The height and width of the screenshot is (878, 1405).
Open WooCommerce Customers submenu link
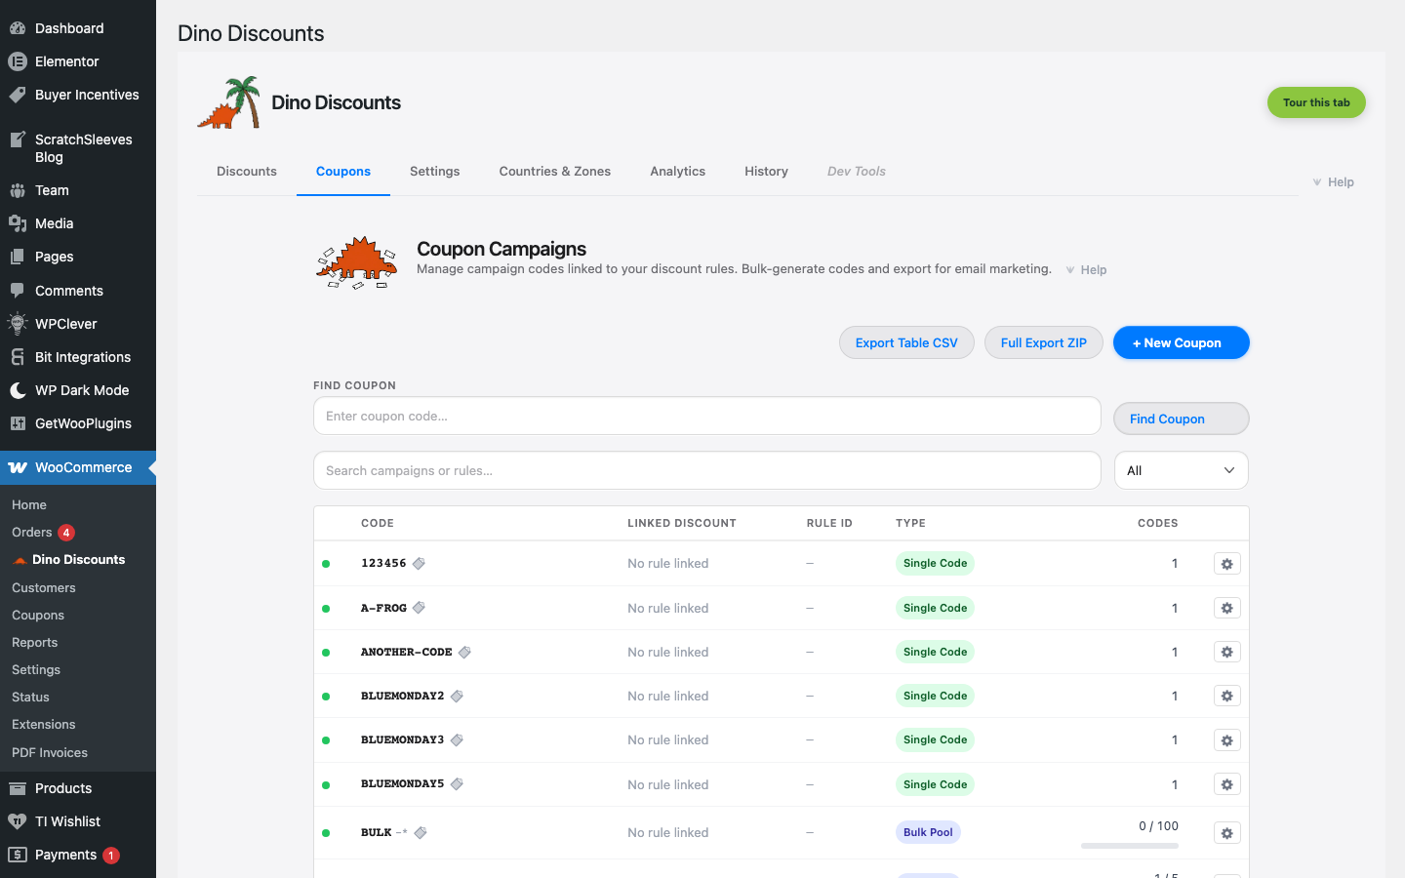tap(44, 587)
